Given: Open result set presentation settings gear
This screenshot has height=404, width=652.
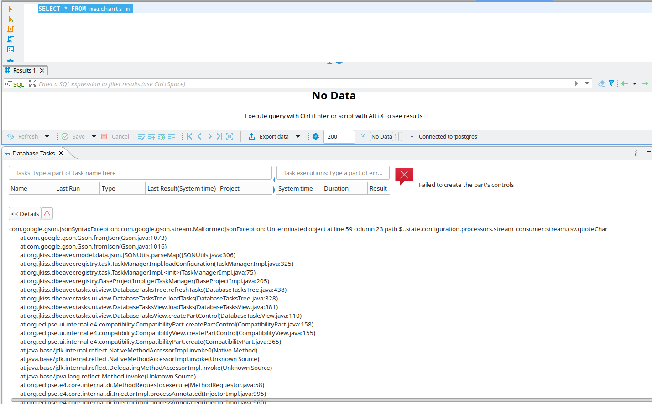Looking at the screenshot, I should (316, 136).
